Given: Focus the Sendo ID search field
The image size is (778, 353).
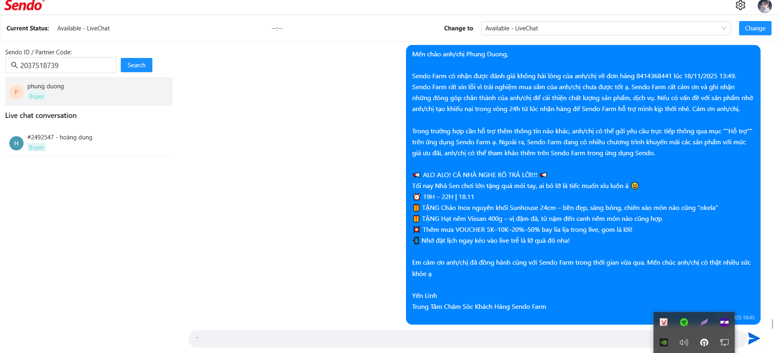Looking at the screenshot, I should (61, 65).
